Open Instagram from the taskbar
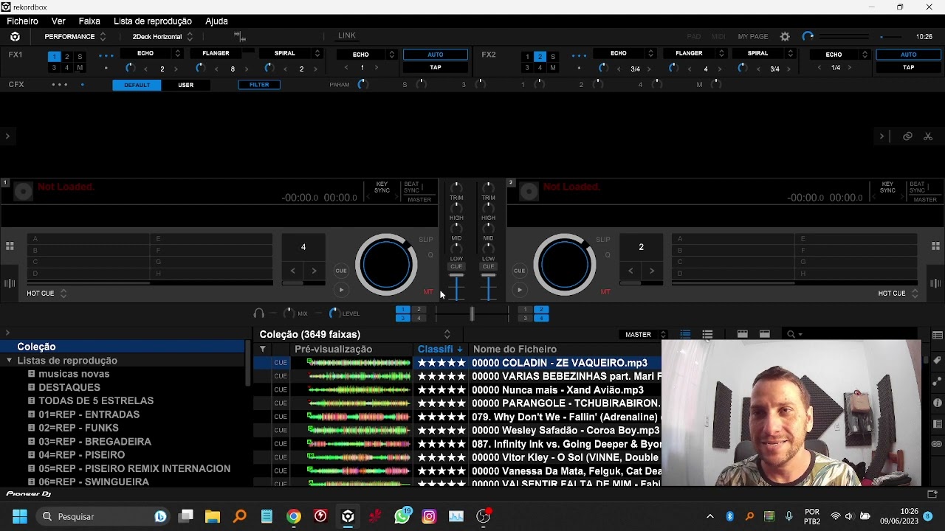 pyautogui.click(x=430, y=516)
